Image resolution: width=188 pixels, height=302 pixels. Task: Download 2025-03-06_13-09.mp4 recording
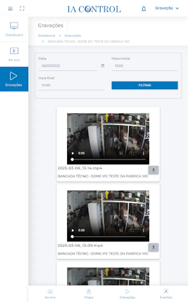(153, 248)
